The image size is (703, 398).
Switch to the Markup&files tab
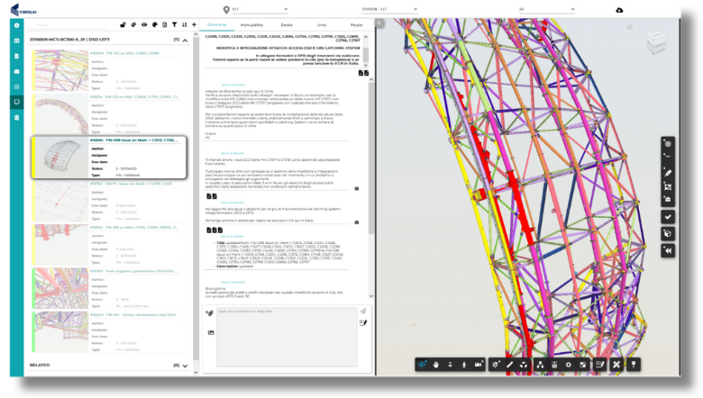251,25
